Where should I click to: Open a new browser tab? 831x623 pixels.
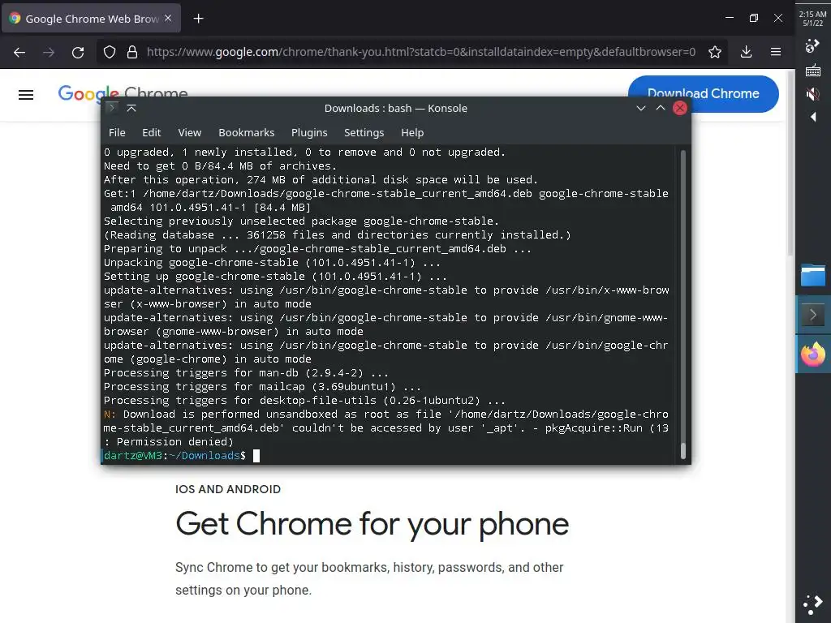[x=198, y=19]
